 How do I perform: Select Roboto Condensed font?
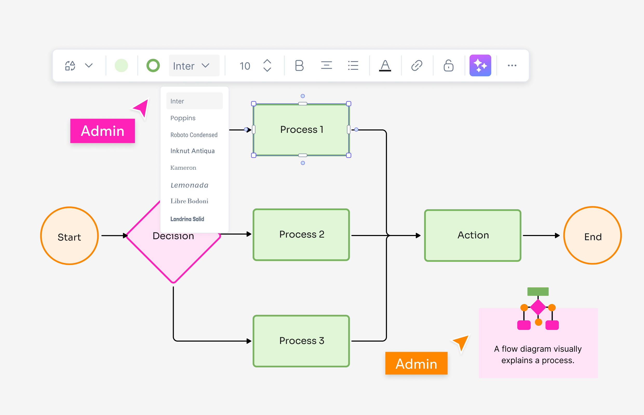(194, 135)
